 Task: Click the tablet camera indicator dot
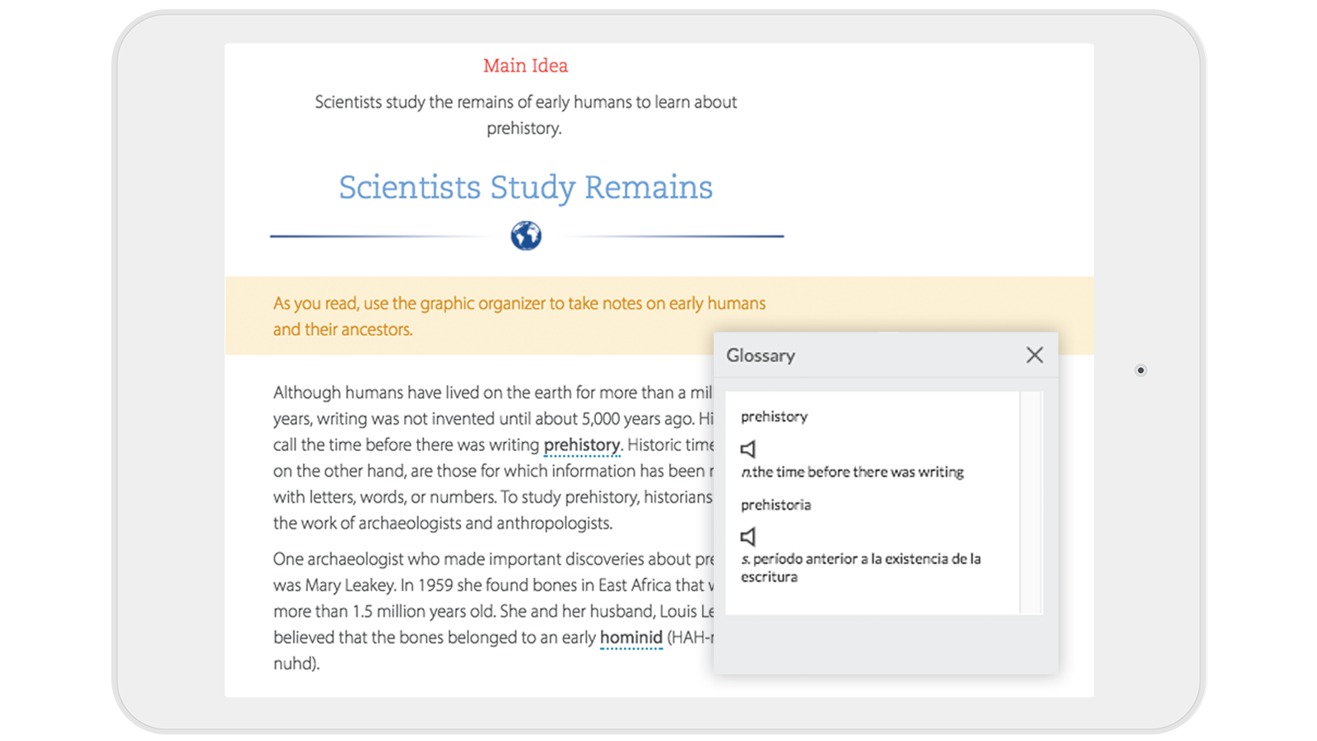[1140, 371]
